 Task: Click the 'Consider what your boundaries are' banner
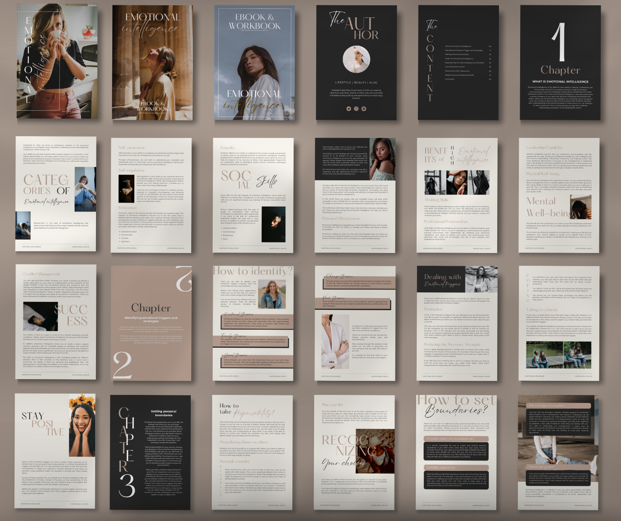click(x=456, y=439)
